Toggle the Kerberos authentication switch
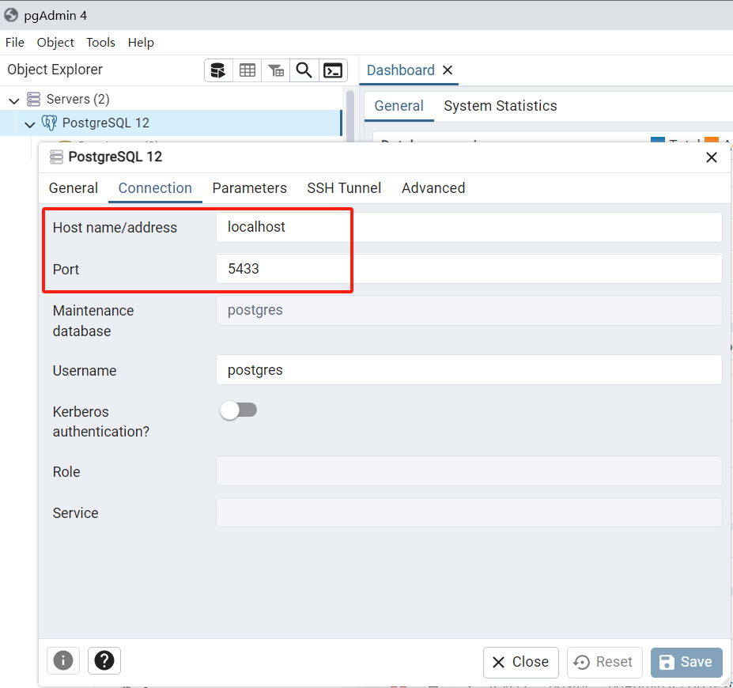733x688 pixels. [239, 410]
